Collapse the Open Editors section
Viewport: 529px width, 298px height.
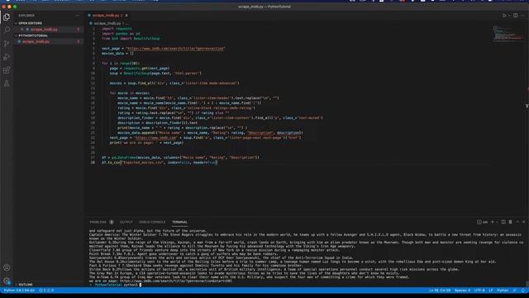click(30, 23)
